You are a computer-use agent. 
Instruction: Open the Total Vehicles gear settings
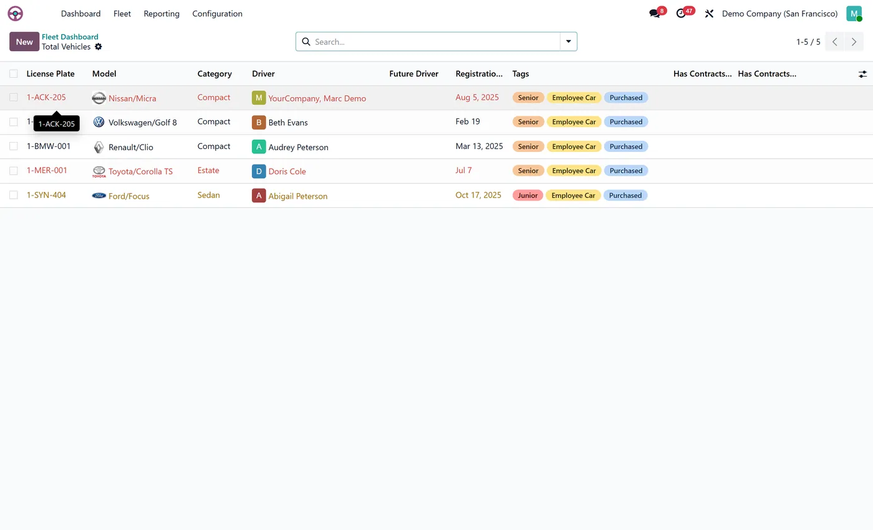tap(99, 47)
